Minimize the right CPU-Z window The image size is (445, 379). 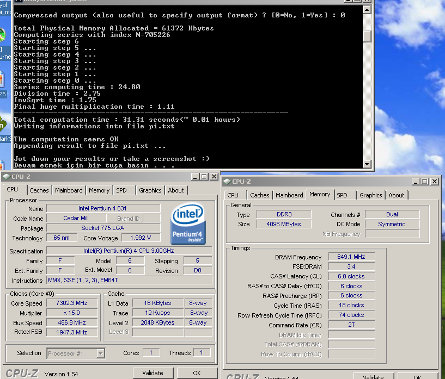point(416,182)
